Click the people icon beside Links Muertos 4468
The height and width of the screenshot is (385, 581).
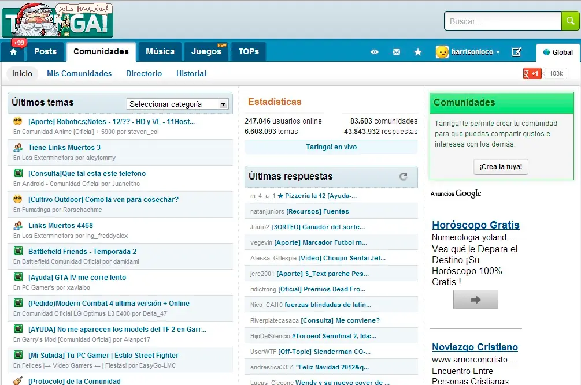click(18, 225)
